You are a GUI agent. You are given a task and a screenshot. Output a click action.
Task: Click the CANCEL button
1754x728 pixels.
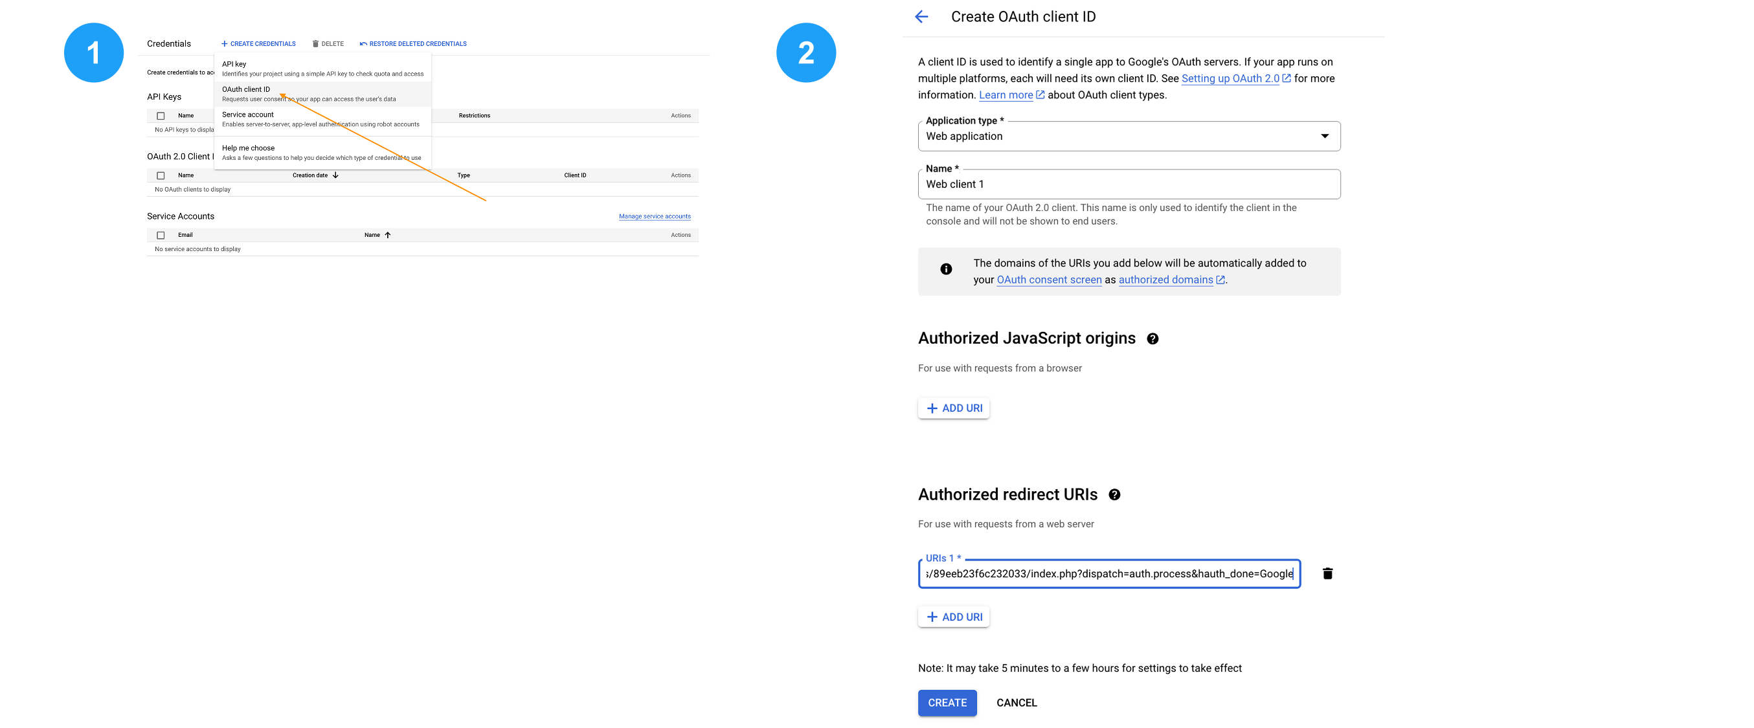1017,703
